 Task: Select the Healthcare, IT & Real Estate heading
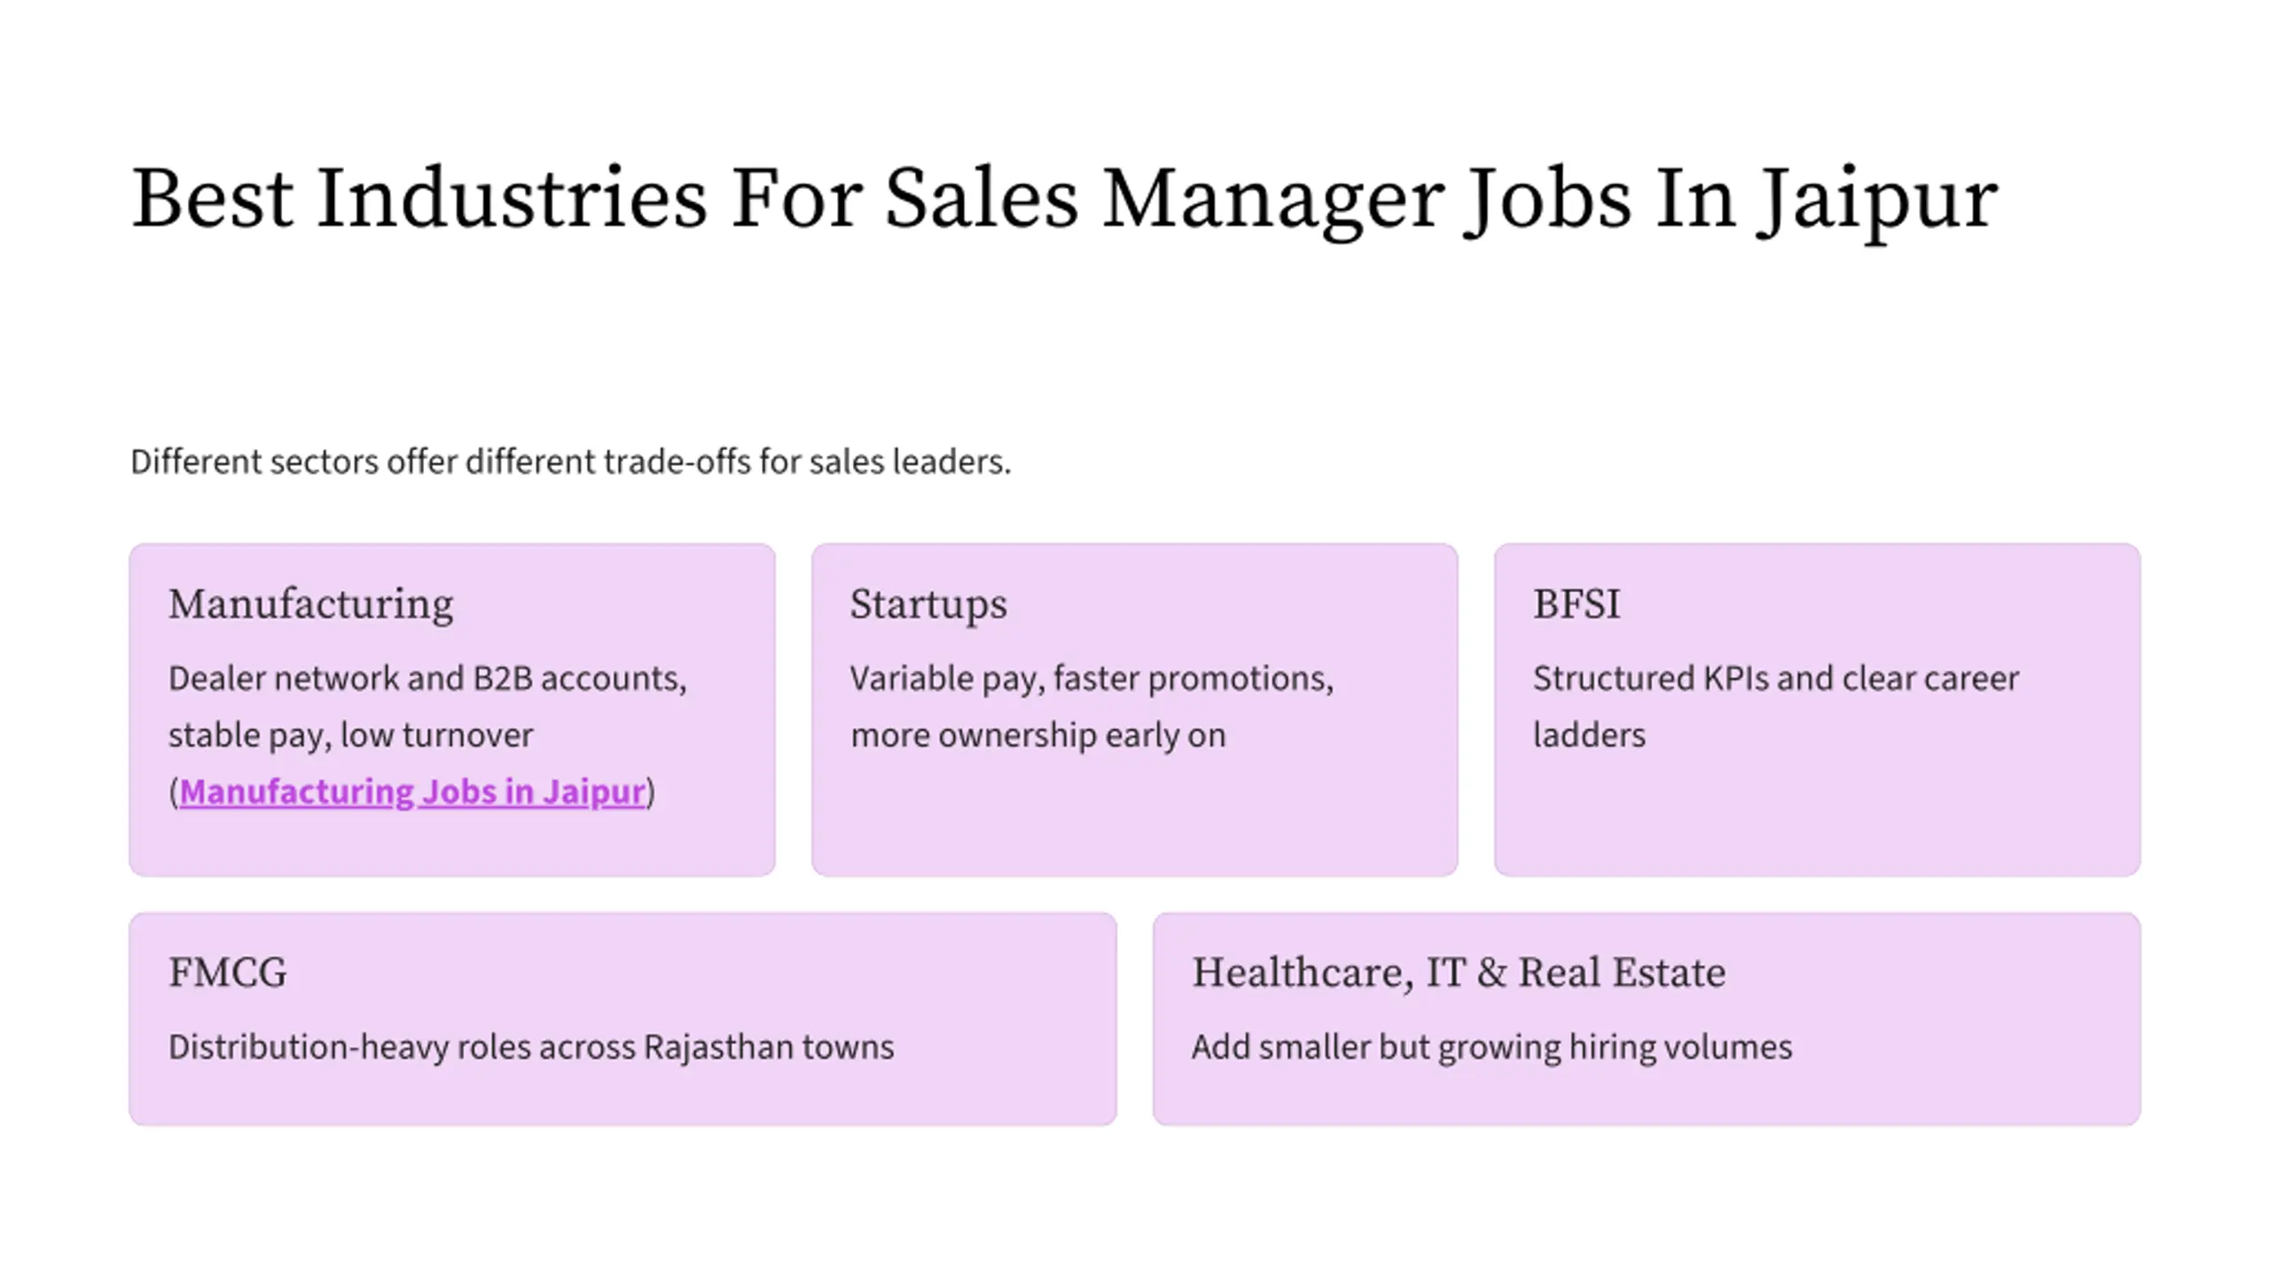click(x=1459, y=973)
